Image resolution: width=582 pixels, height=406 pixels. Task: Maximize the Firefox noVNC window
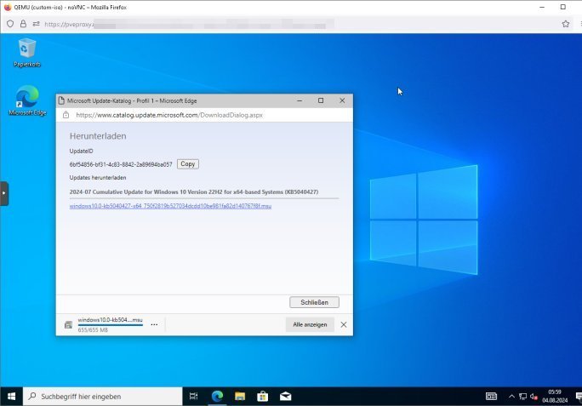pyautogui.click(x=563, y=7)
